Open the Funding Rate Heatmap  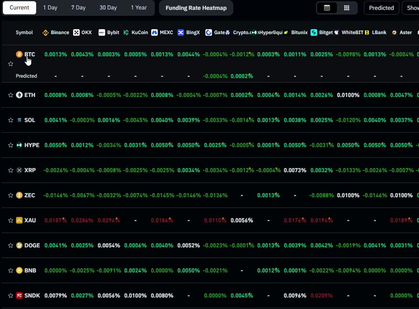tap(196, 8)
